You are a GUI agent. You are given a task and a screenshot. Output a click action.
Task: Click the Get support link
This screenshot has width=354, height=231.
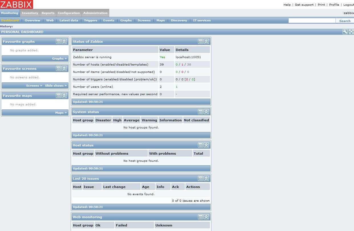pyautogui.click(x=304, y=5)
